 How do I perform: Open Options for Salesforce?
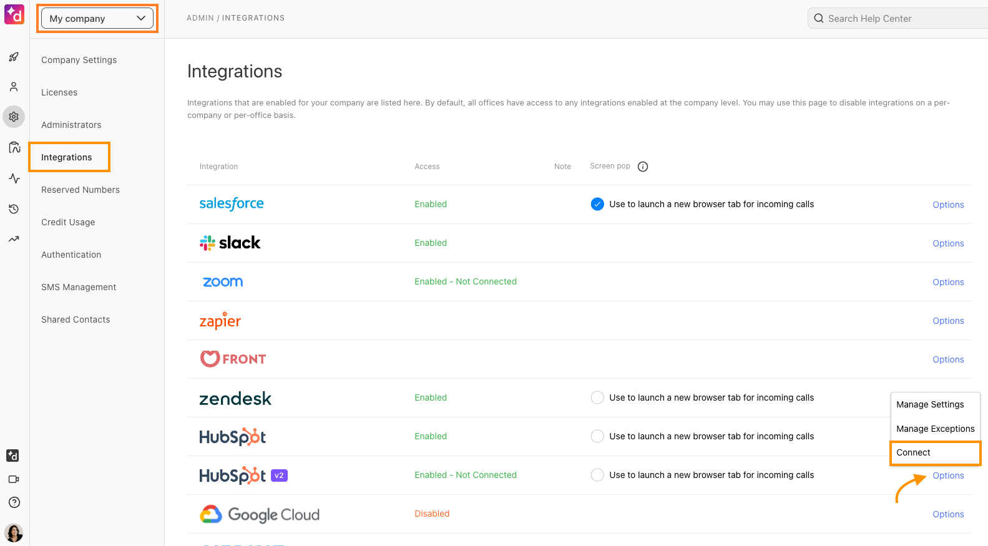click(x=948, y=205)
